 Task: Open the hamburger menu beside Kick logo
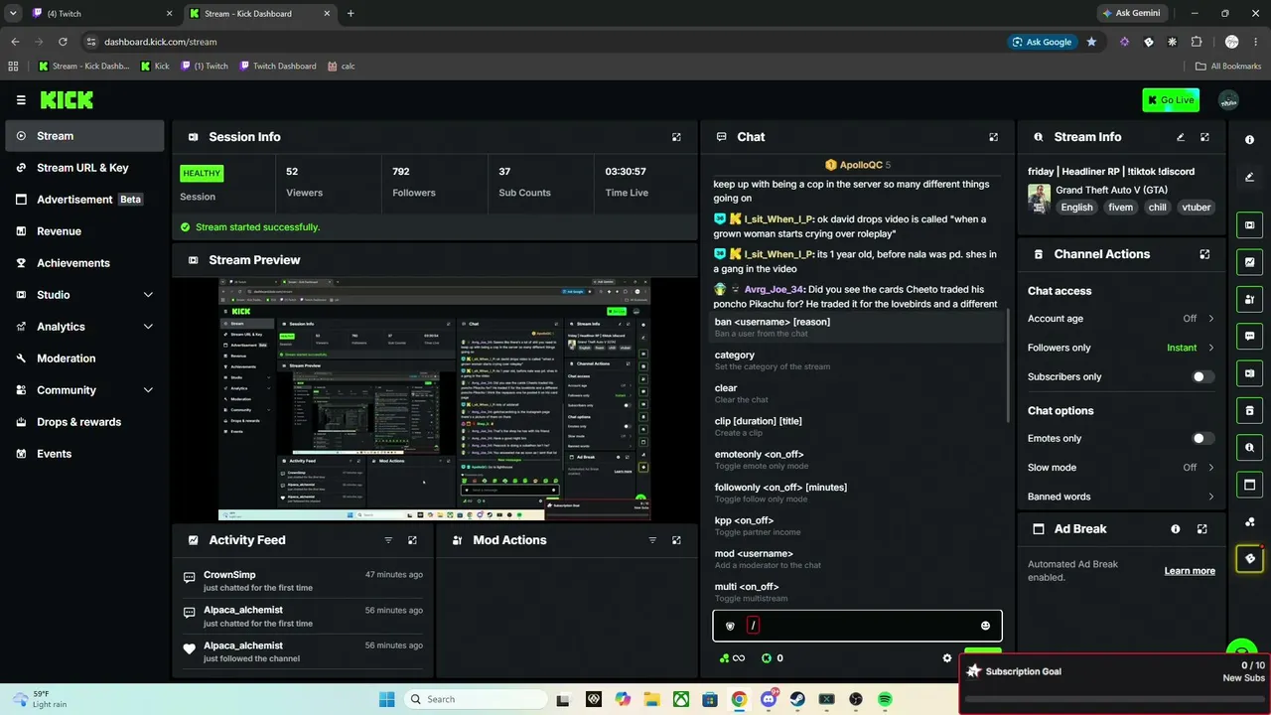click(21, 100)
